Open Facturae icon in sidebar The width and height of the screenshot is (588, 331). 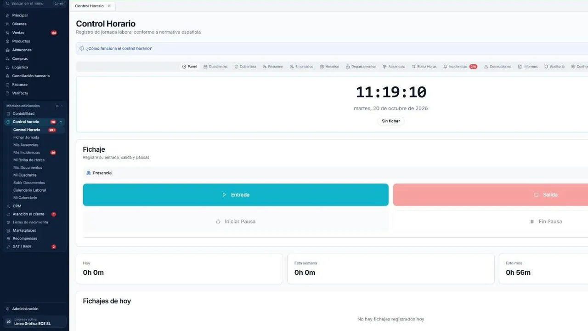[7, 85]
